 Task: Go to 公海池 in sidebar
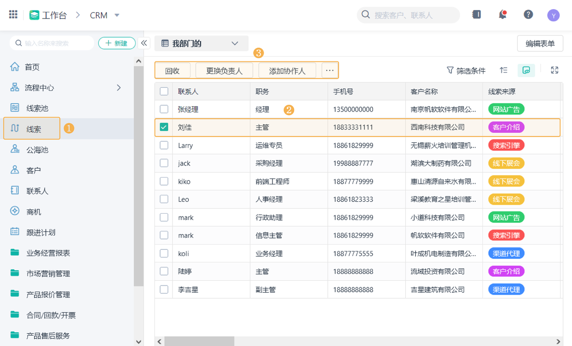point(37,150)
